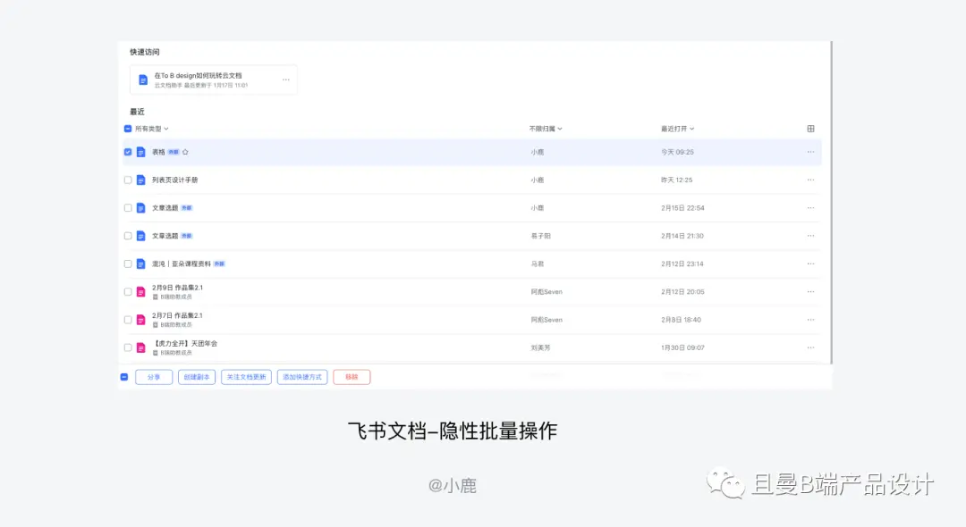
Task: Click the document icon of 表格 row
Action: (141, 152)
